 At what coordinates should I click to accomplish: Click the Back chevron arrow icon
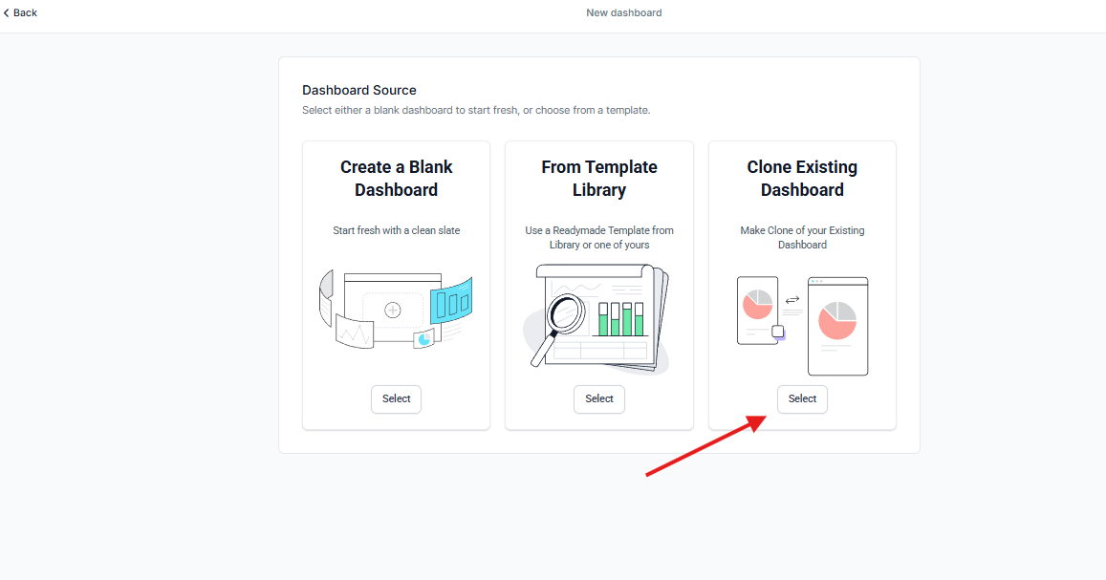7,12
